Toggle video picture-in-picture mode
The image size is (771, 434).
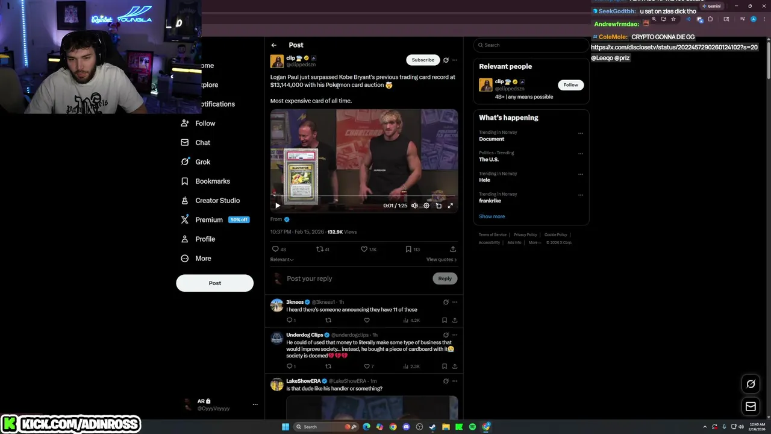coord(439,206)
